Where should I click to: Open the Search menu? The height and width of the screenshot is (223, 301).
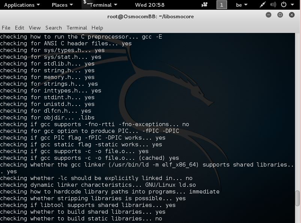point(54,28)
